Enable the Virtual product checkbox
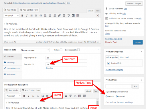The height and width of the screenshot is (109, 146). [61, 50]
